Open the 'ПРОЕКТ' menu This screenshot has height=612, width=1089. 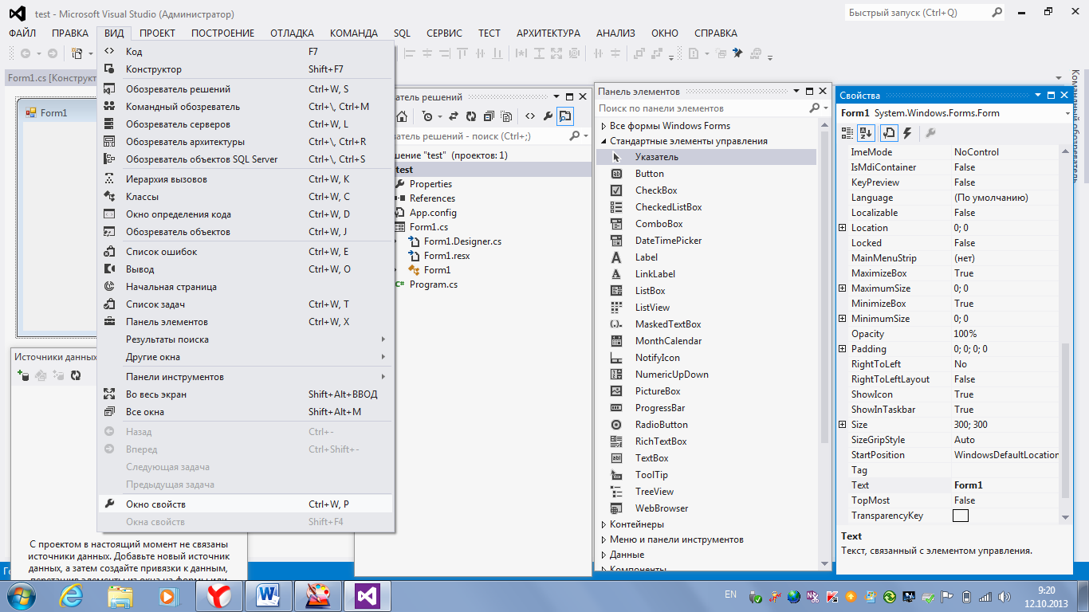tap(157, 33)
